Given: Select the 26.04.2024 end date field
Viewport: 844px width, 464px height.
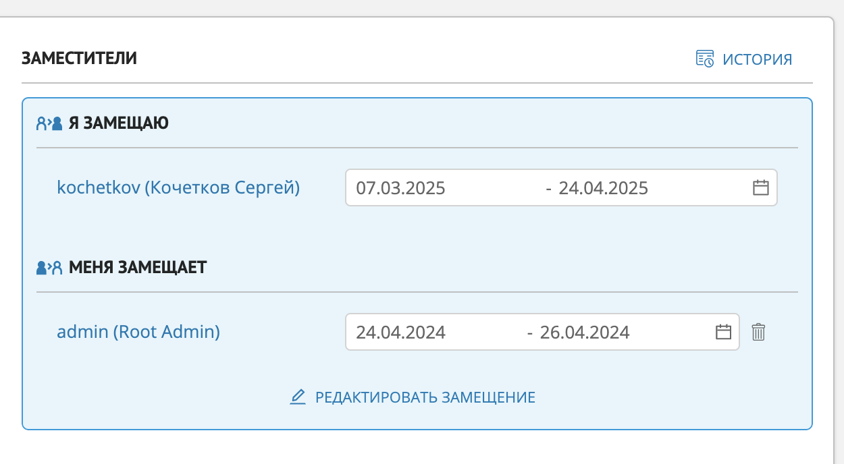Looking at the screenshot, I should point(585,332).
